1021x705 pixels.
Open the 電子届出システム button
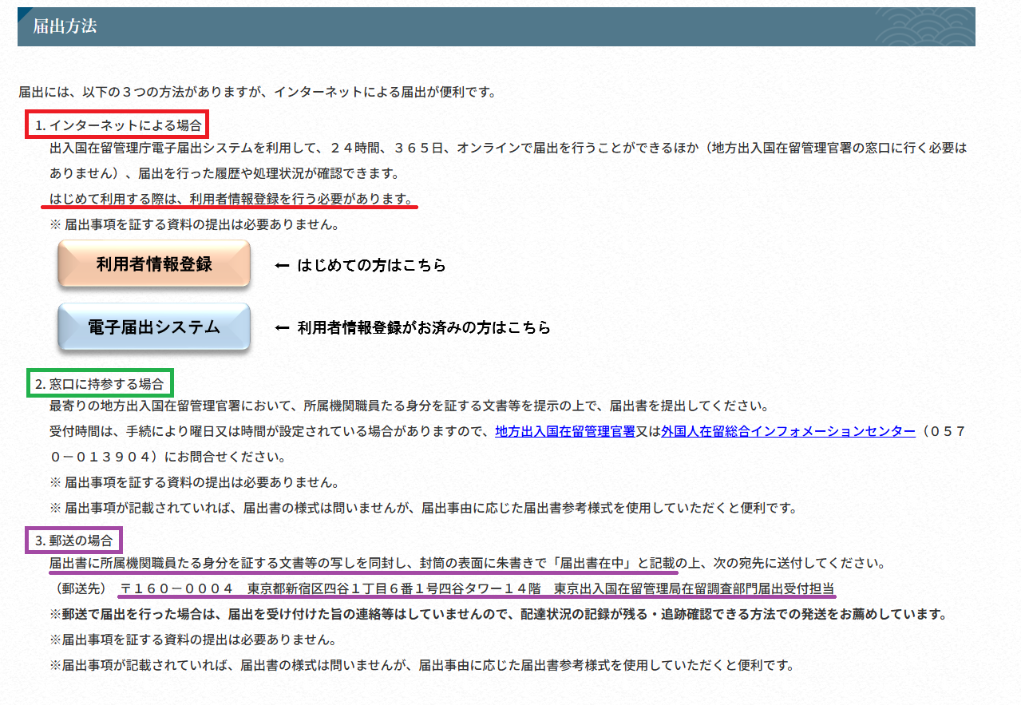[154, 327]
